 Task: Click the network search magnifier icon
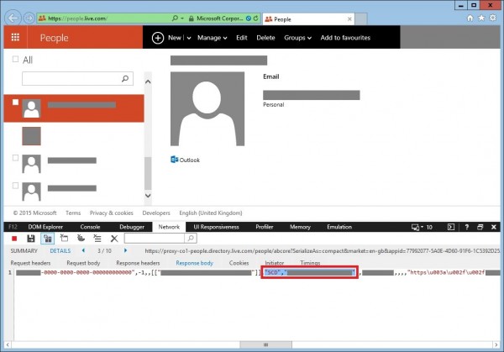coord(191,239)
